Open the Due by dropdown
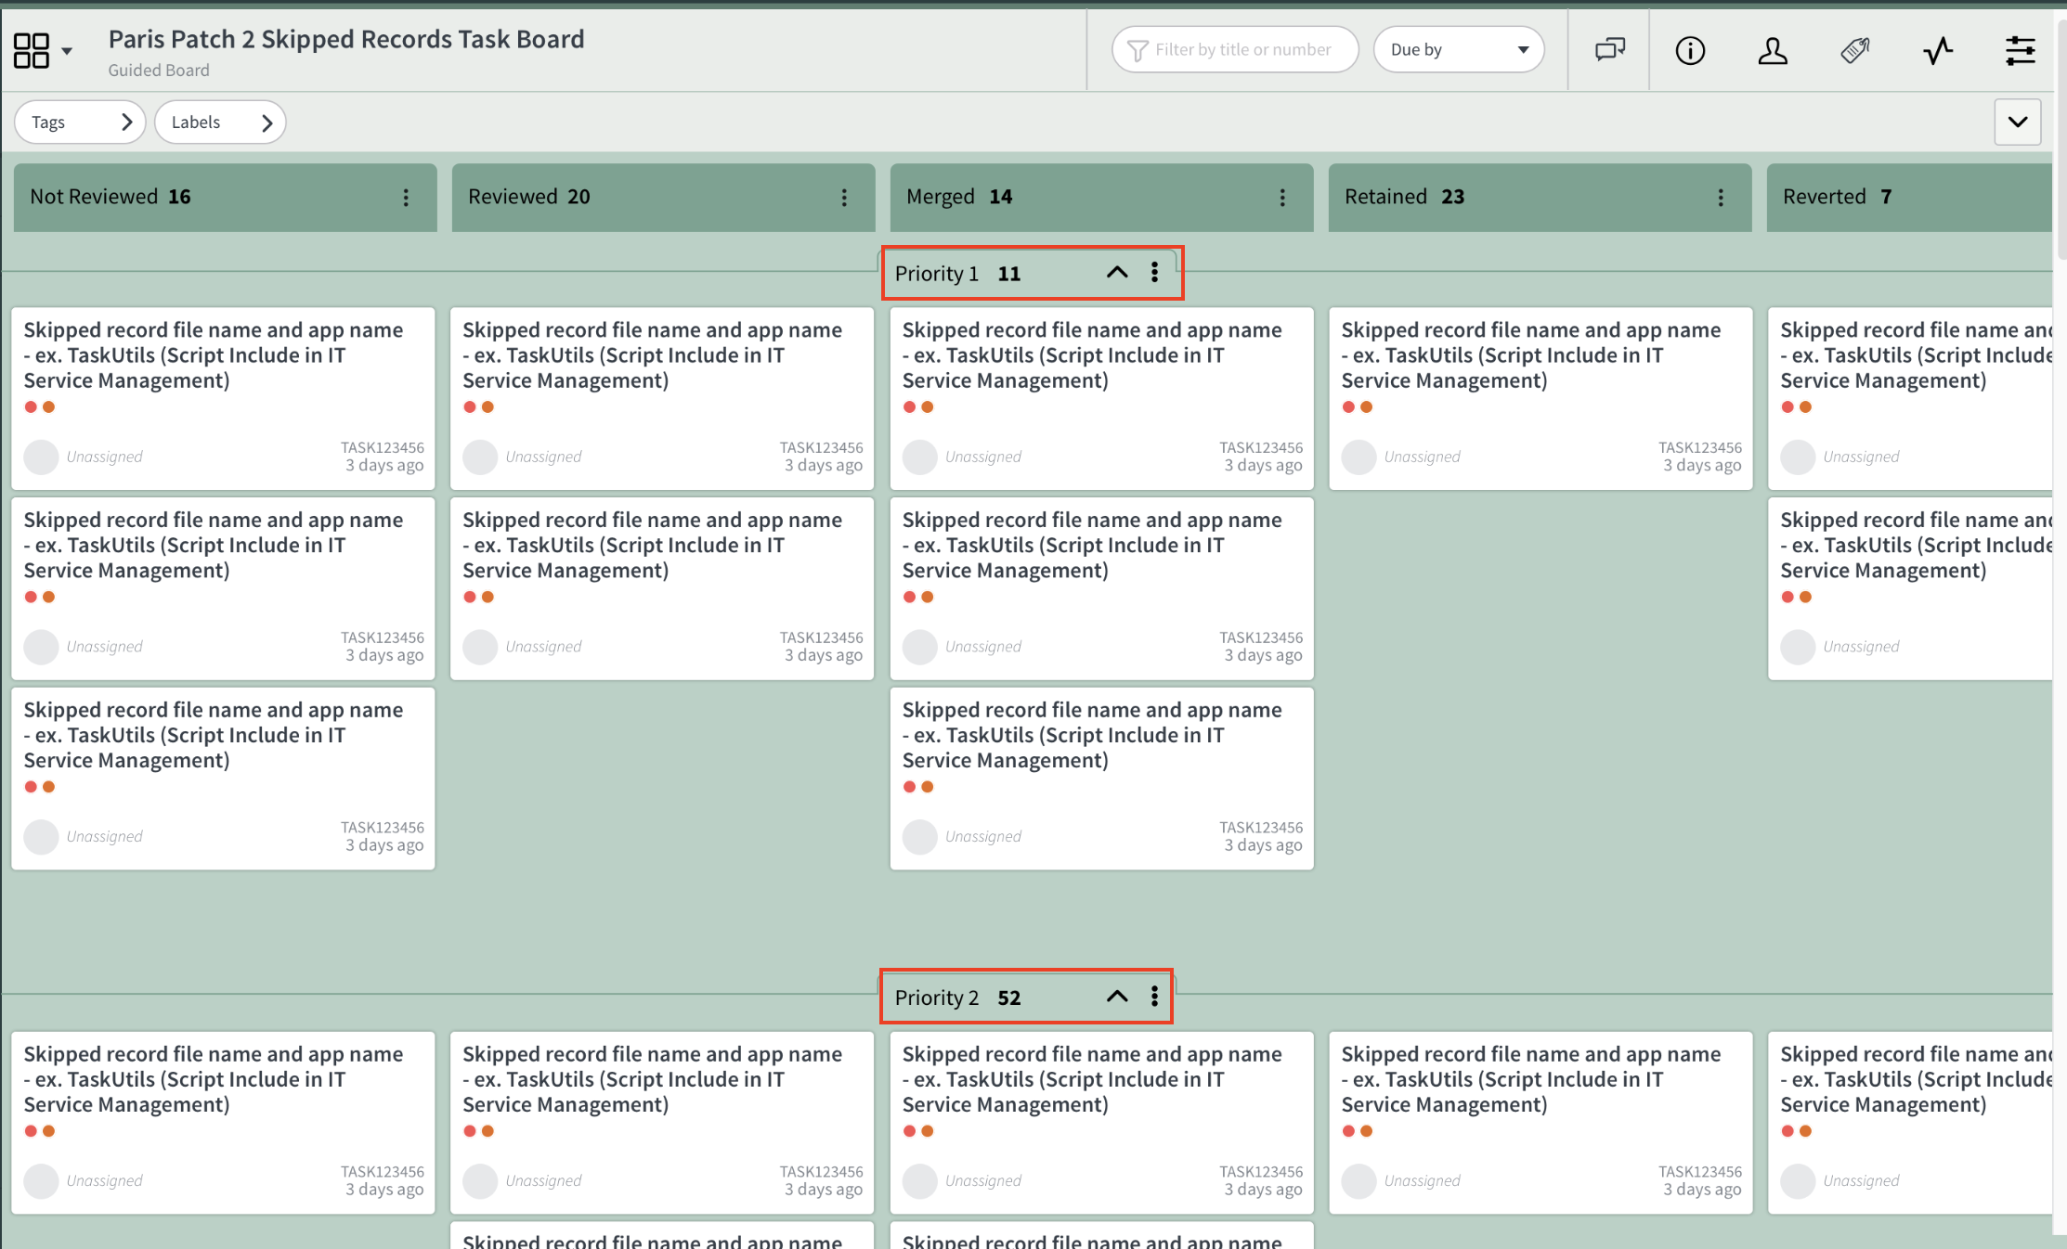Viewport: 2067px width, 1249px height. click(x=1459, y=50)
